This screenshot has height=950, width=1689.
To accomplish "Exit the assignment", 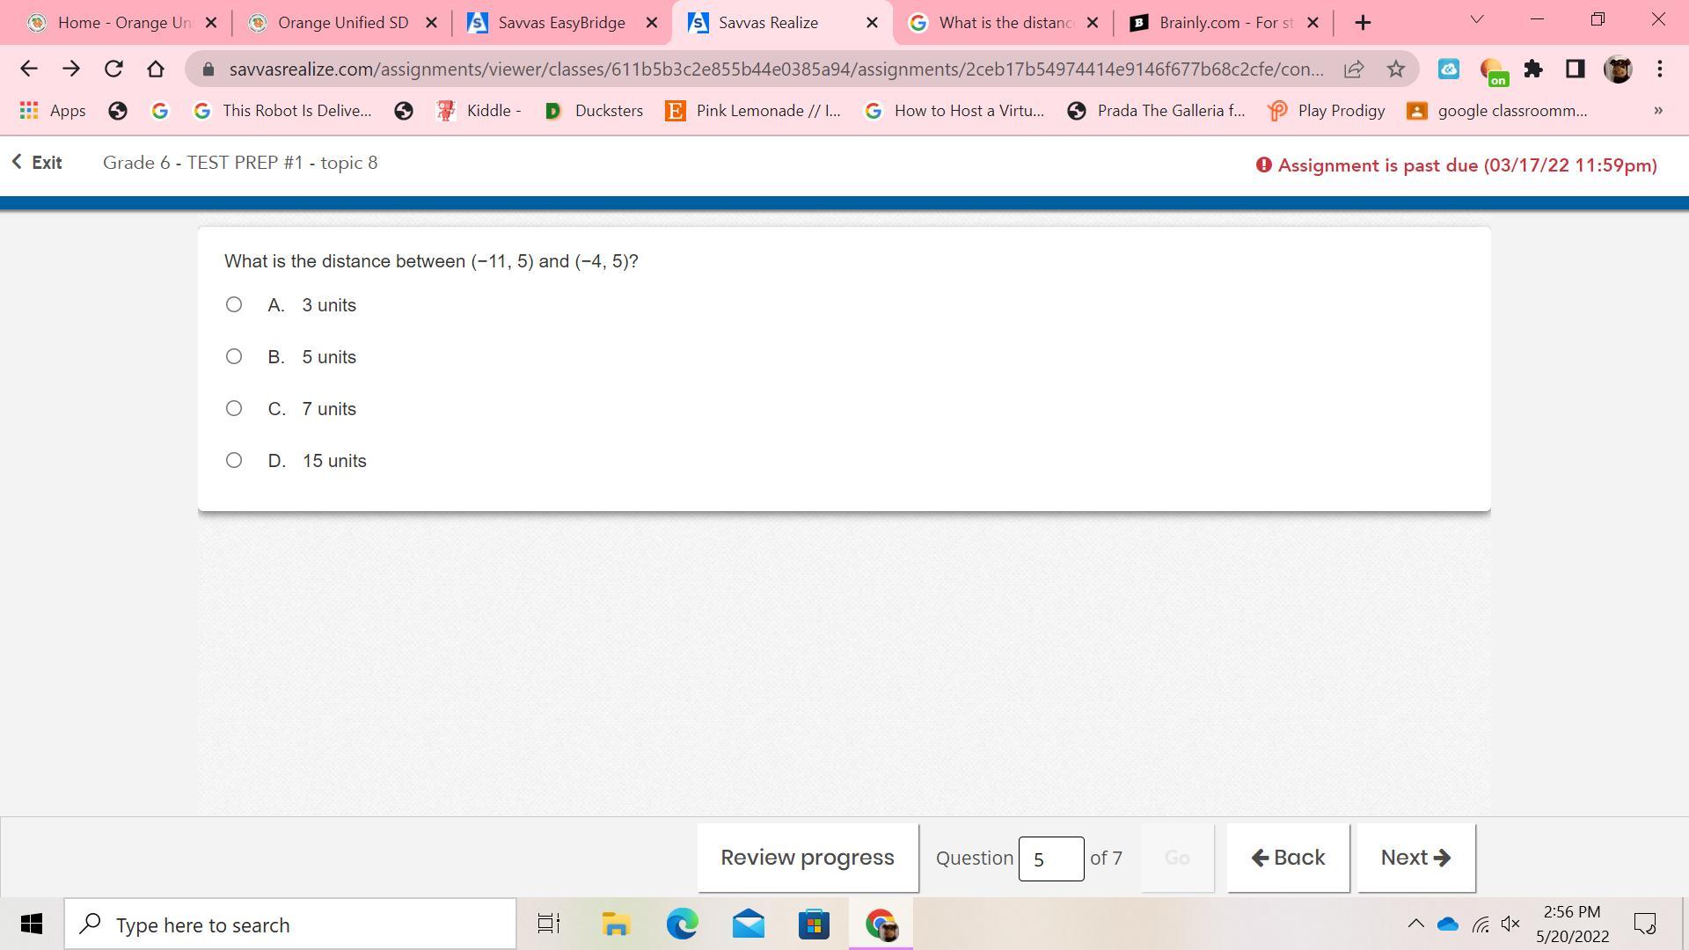I will tap(37, 163).
